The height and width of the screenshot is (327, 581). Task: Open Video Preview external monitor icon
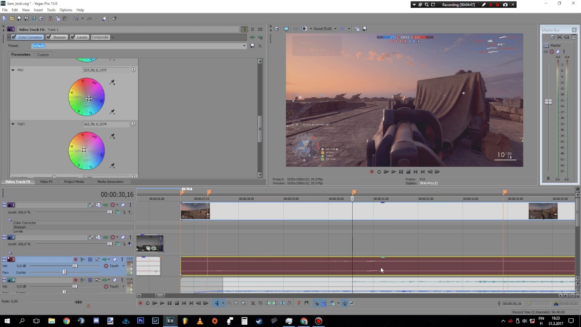click(286, 29)
